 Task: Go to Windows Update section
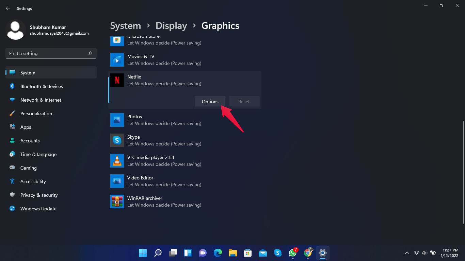tap(38, 209)
